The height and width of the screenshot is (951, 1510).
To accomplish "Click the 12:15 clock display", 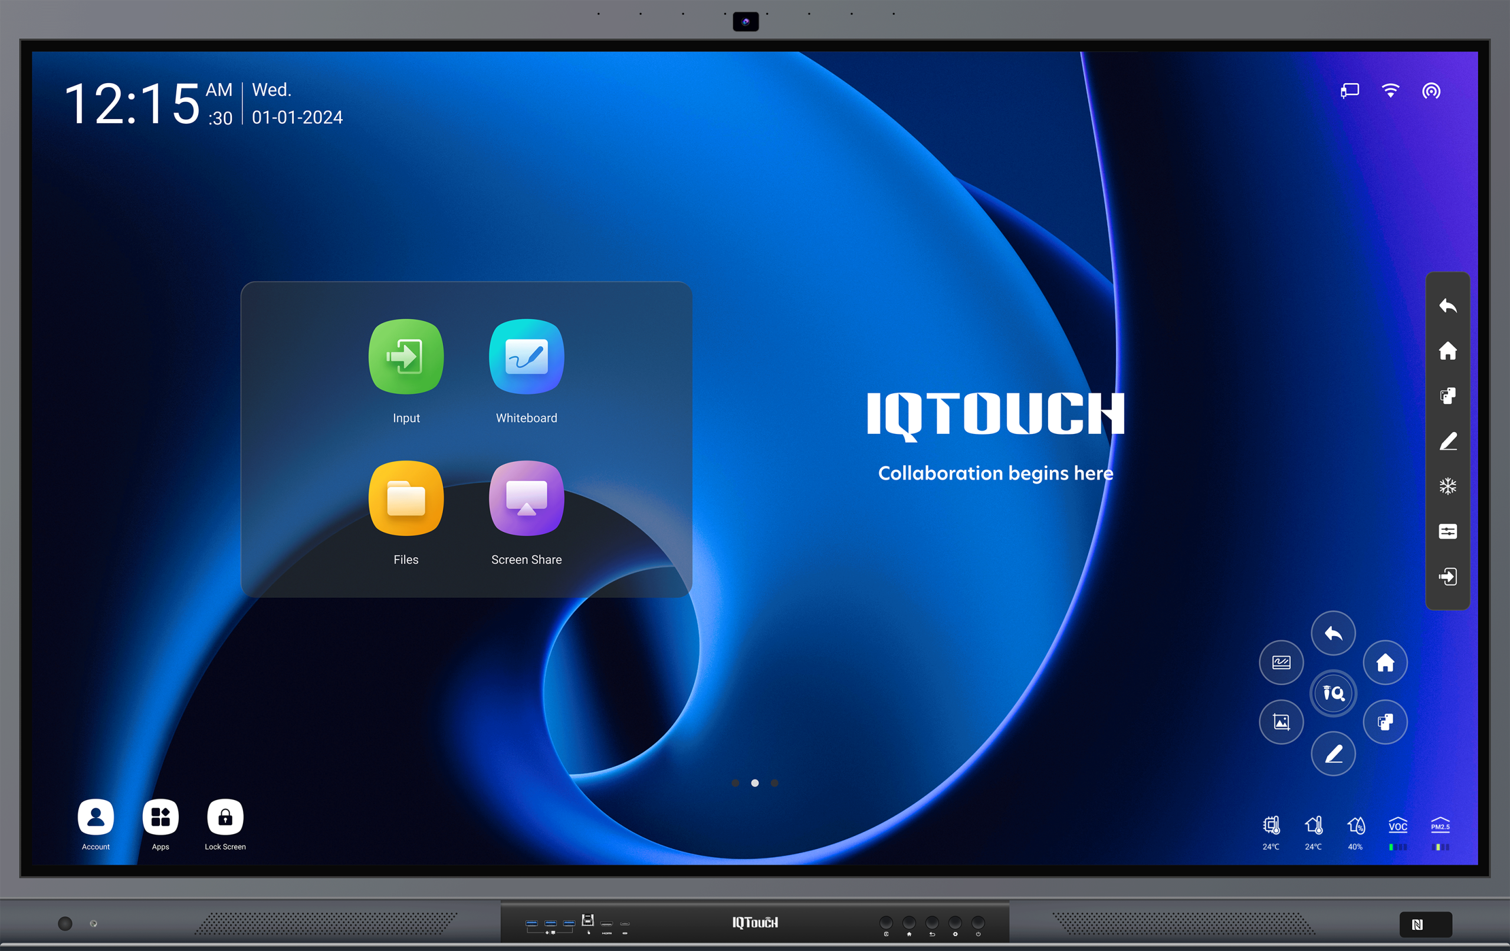I will click(132, 103).
